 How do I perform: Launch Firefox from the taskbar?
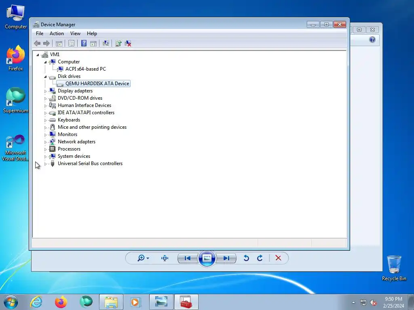click(61, 302)
